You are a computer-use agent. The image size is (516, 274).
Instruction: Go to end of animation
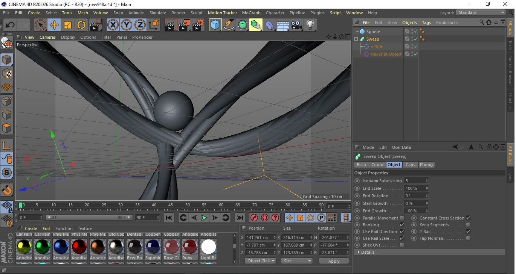click(x=240, y=218)
